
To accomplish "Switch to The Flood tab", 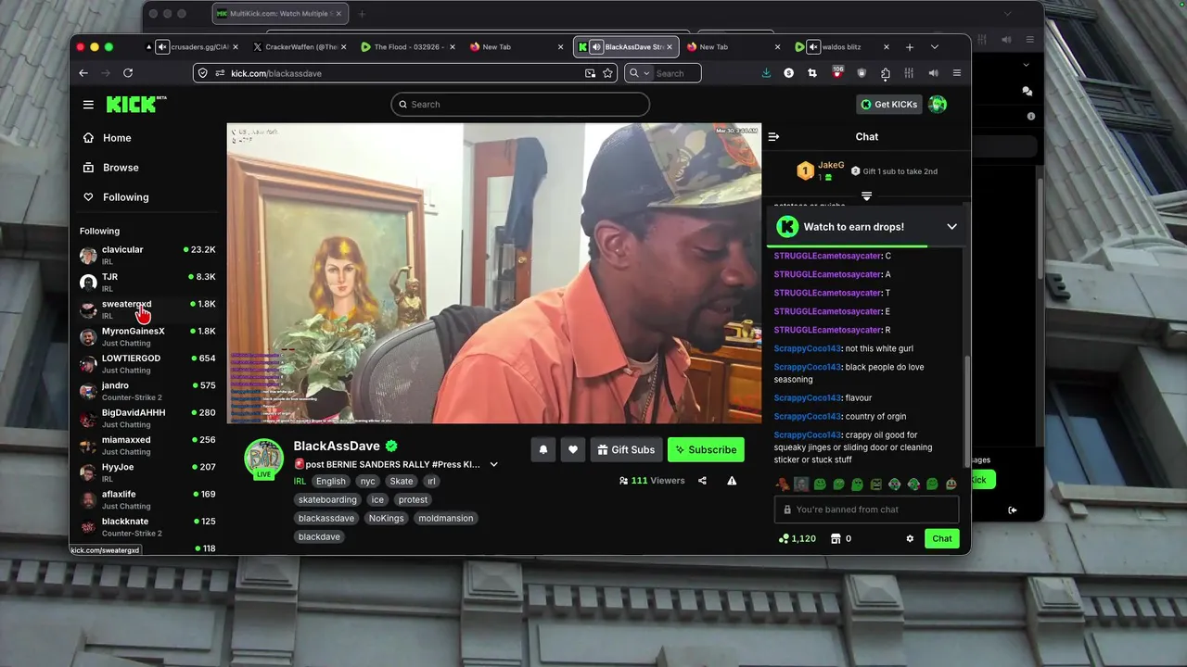I will 408,47.
